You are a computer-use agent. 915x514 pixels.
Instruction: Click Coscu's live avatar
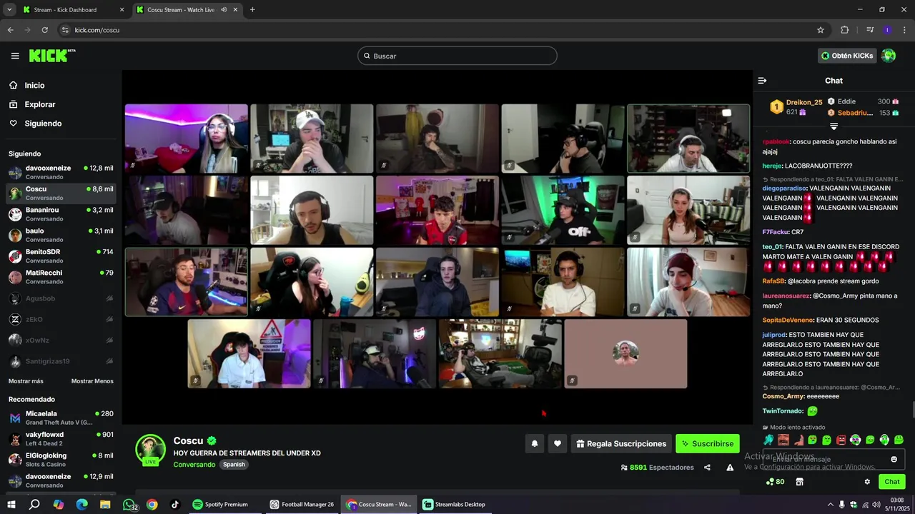(151, 450)
